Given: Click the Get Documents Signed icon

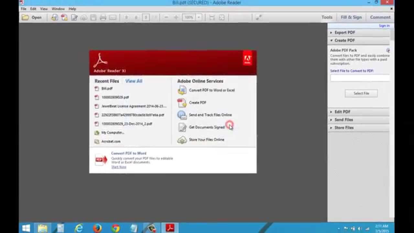Looking at the screenshot, I should [182, 127].
